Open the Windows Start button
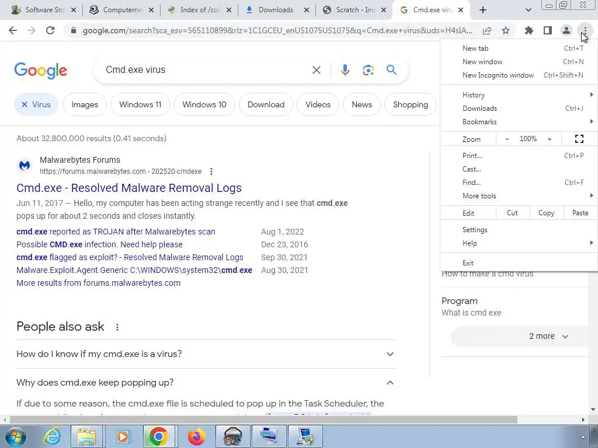Screen dimensions: 598x448 tap(15, 436)
